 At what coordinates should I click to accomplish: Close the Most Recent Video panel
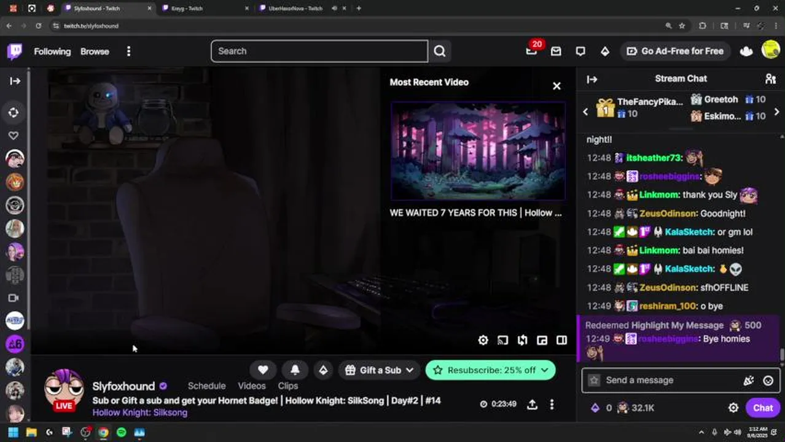click(x=557, y=86)
